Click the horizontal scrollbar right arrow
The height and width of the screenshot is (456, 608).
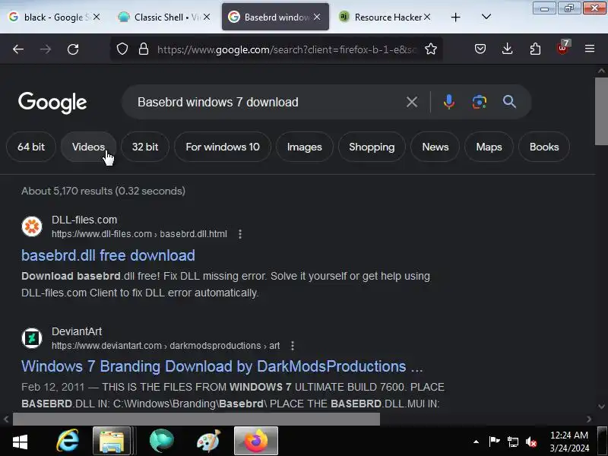[589, 419]
